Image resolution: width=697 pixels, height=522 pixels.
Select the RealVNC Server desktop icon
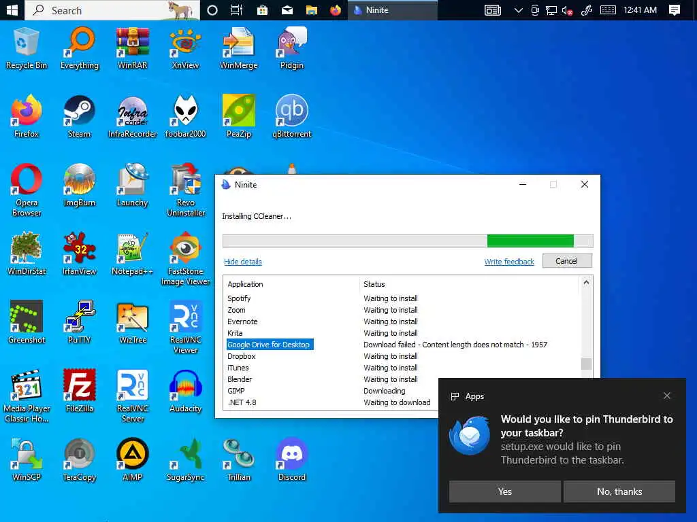pos(133,396)
